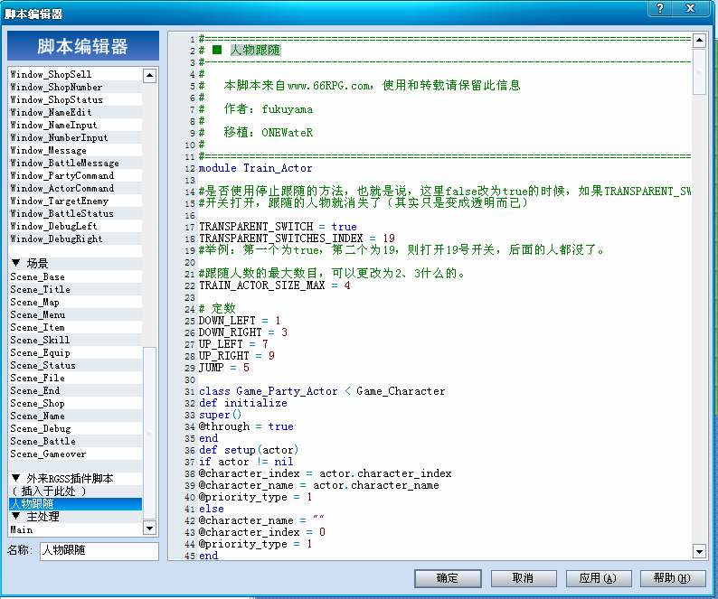Screen dimensions: 718x599
Task: Open Scene_File script
Action: click(x=76, y=378)
